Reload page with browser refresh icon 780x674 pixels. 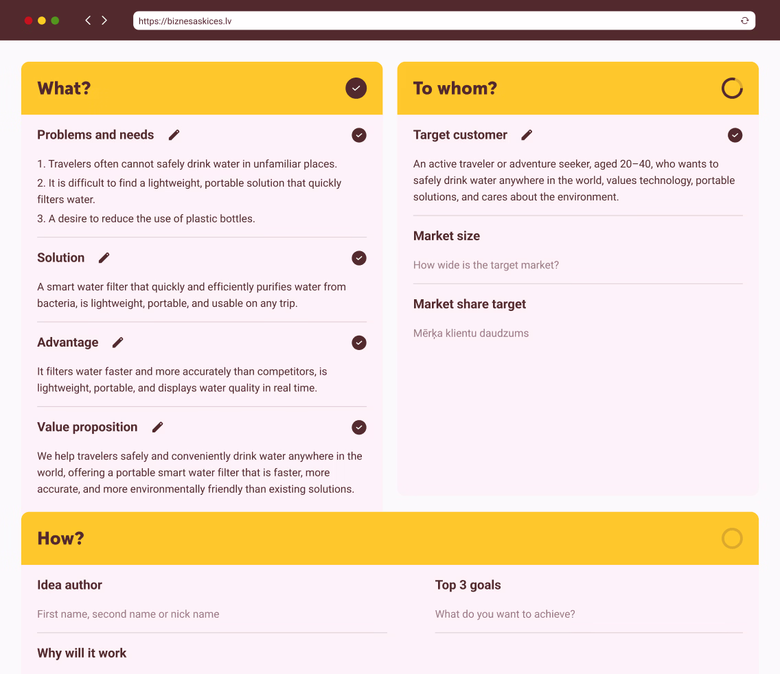tap(744, 21)
